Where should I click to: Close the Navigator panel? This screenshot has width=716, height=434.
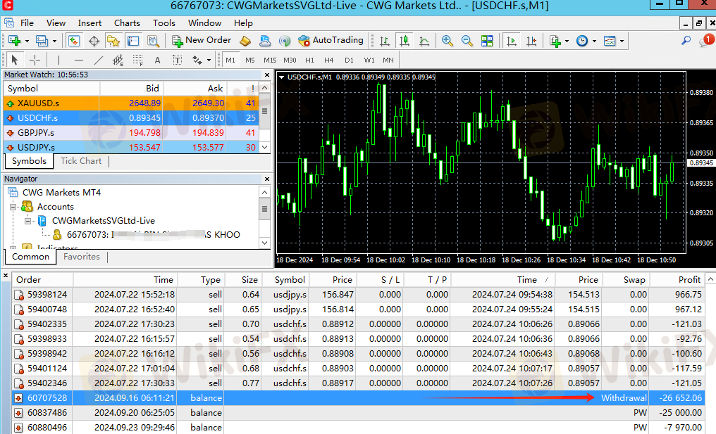(x=267, y=179)
